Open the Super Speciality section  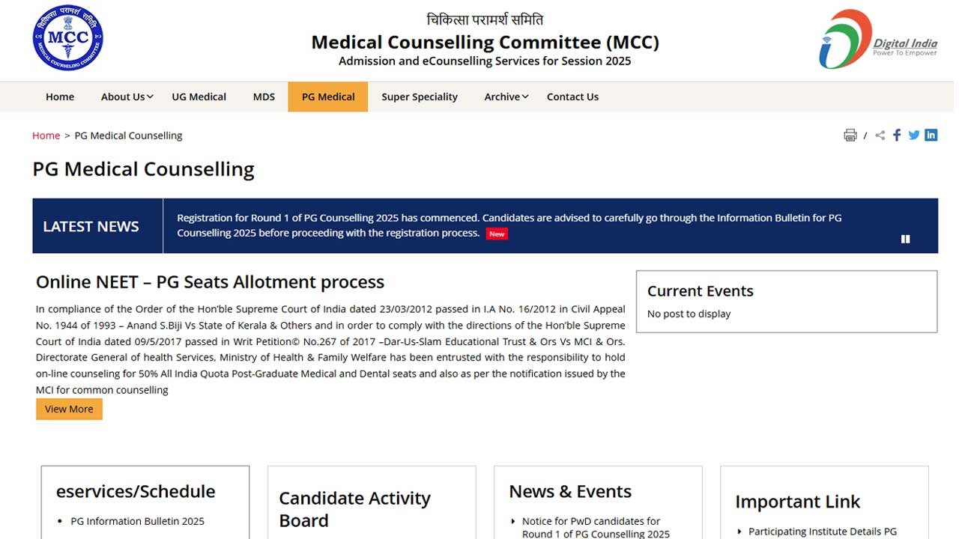tap(419, 96)
